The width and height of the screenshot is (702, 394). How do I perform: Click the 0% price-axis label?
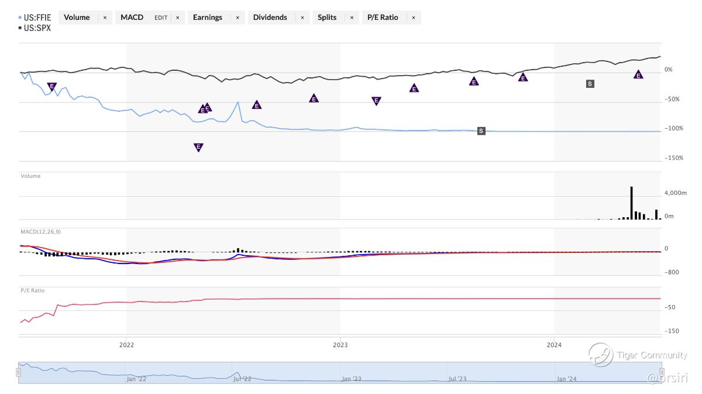click(x=669, y=70)
